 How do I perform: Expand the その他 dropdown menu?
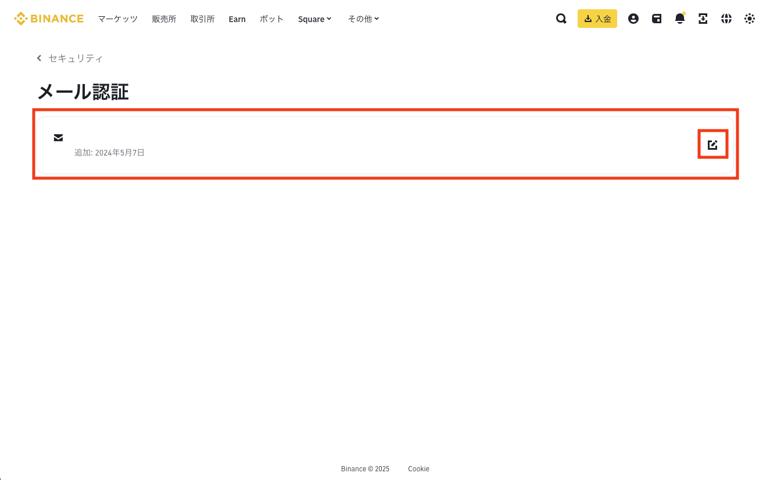point(364,19)
